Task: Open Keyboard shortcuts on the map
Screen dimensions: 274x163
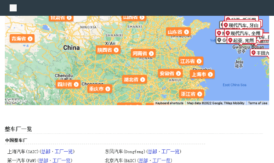Action: 169,103
